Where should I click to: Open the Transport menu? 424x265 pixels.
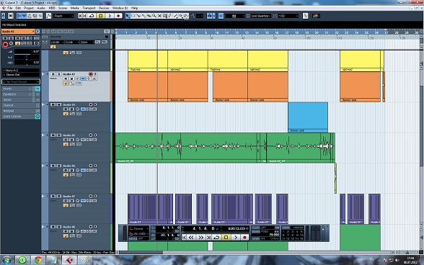click(x=89, y=8)
